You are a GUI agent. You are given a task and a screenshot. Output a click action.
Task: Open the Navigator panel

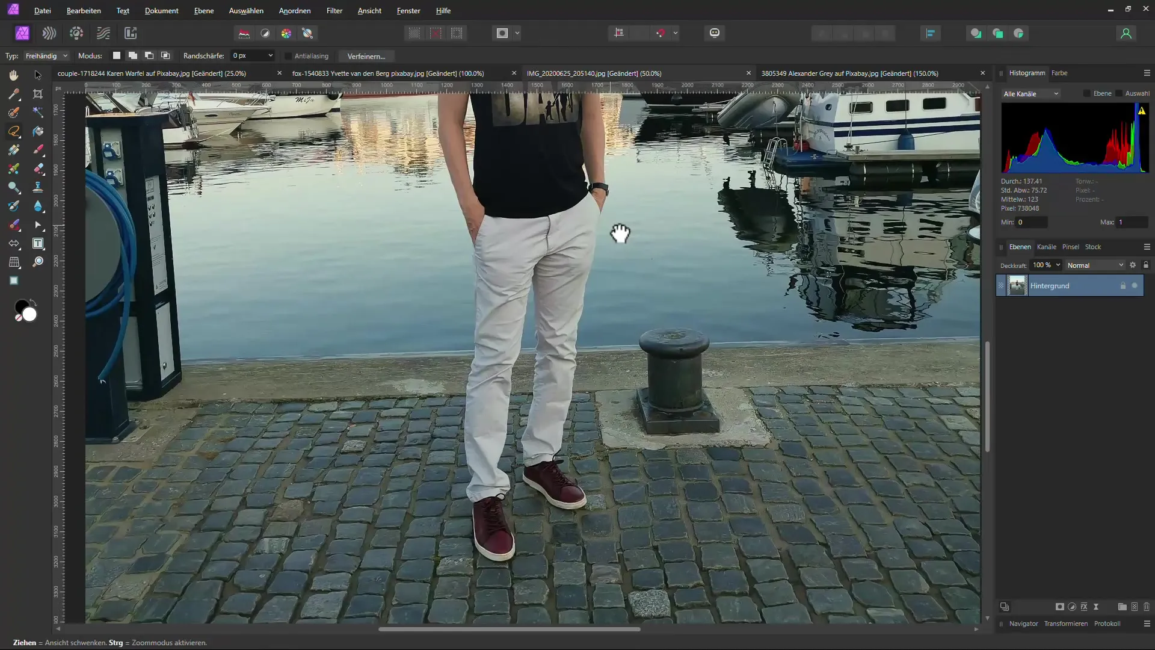tap(1023, 624)
